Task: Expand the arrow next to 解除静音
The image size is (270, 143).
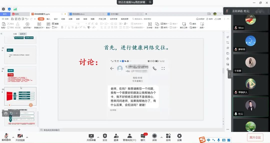Action: click(x=13, y=137)
